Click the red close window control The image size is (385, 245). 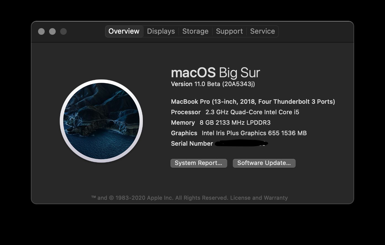coord(41,31)
